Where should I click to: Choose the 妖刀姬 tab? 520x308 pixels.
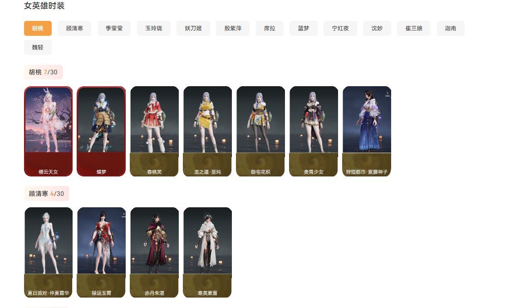coord(193,28)
